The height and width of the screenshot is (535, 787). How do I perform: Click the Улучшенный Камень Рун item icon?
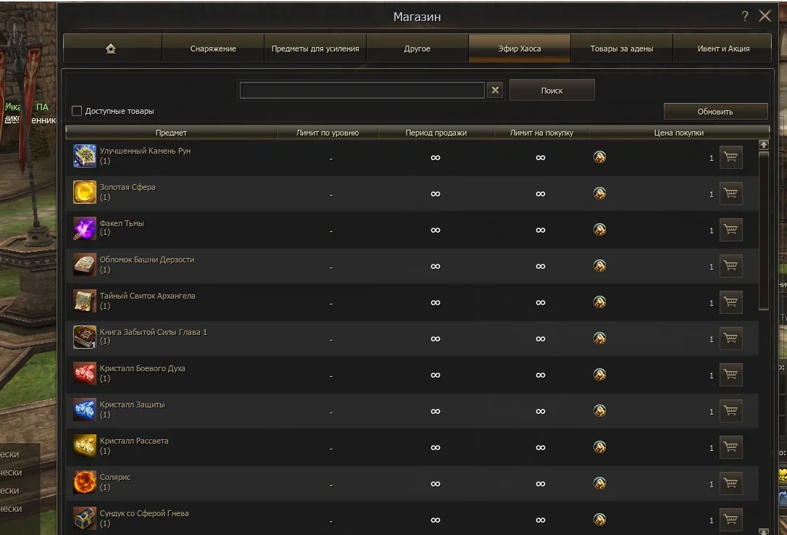point(84,156)
